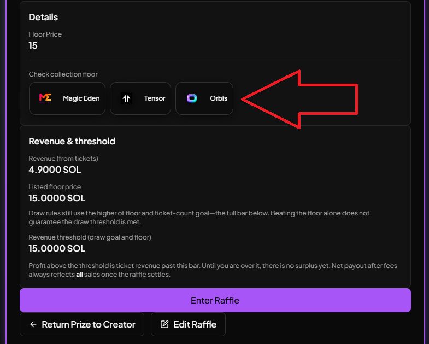Click the Edit Raffle button
The height and width of the screenshot is (344, 429).
tap(188, 324)
